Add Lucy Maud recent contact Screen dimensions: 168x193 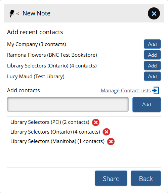tap(152, 77)
